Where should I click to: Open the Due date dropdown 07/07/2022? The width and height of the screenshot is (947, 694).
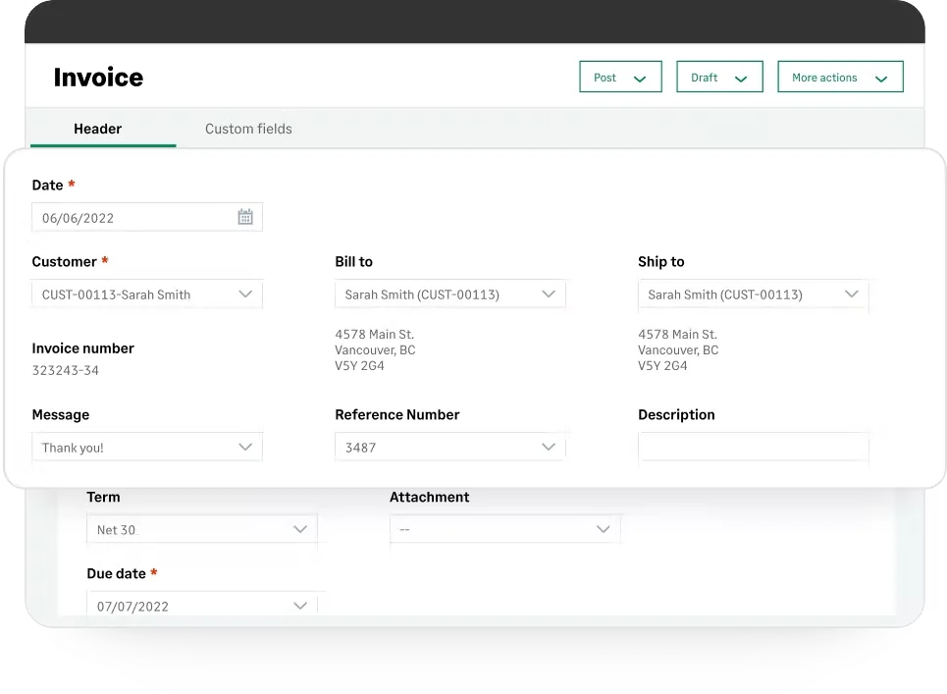pyautogui.click(x=202, y=605)
